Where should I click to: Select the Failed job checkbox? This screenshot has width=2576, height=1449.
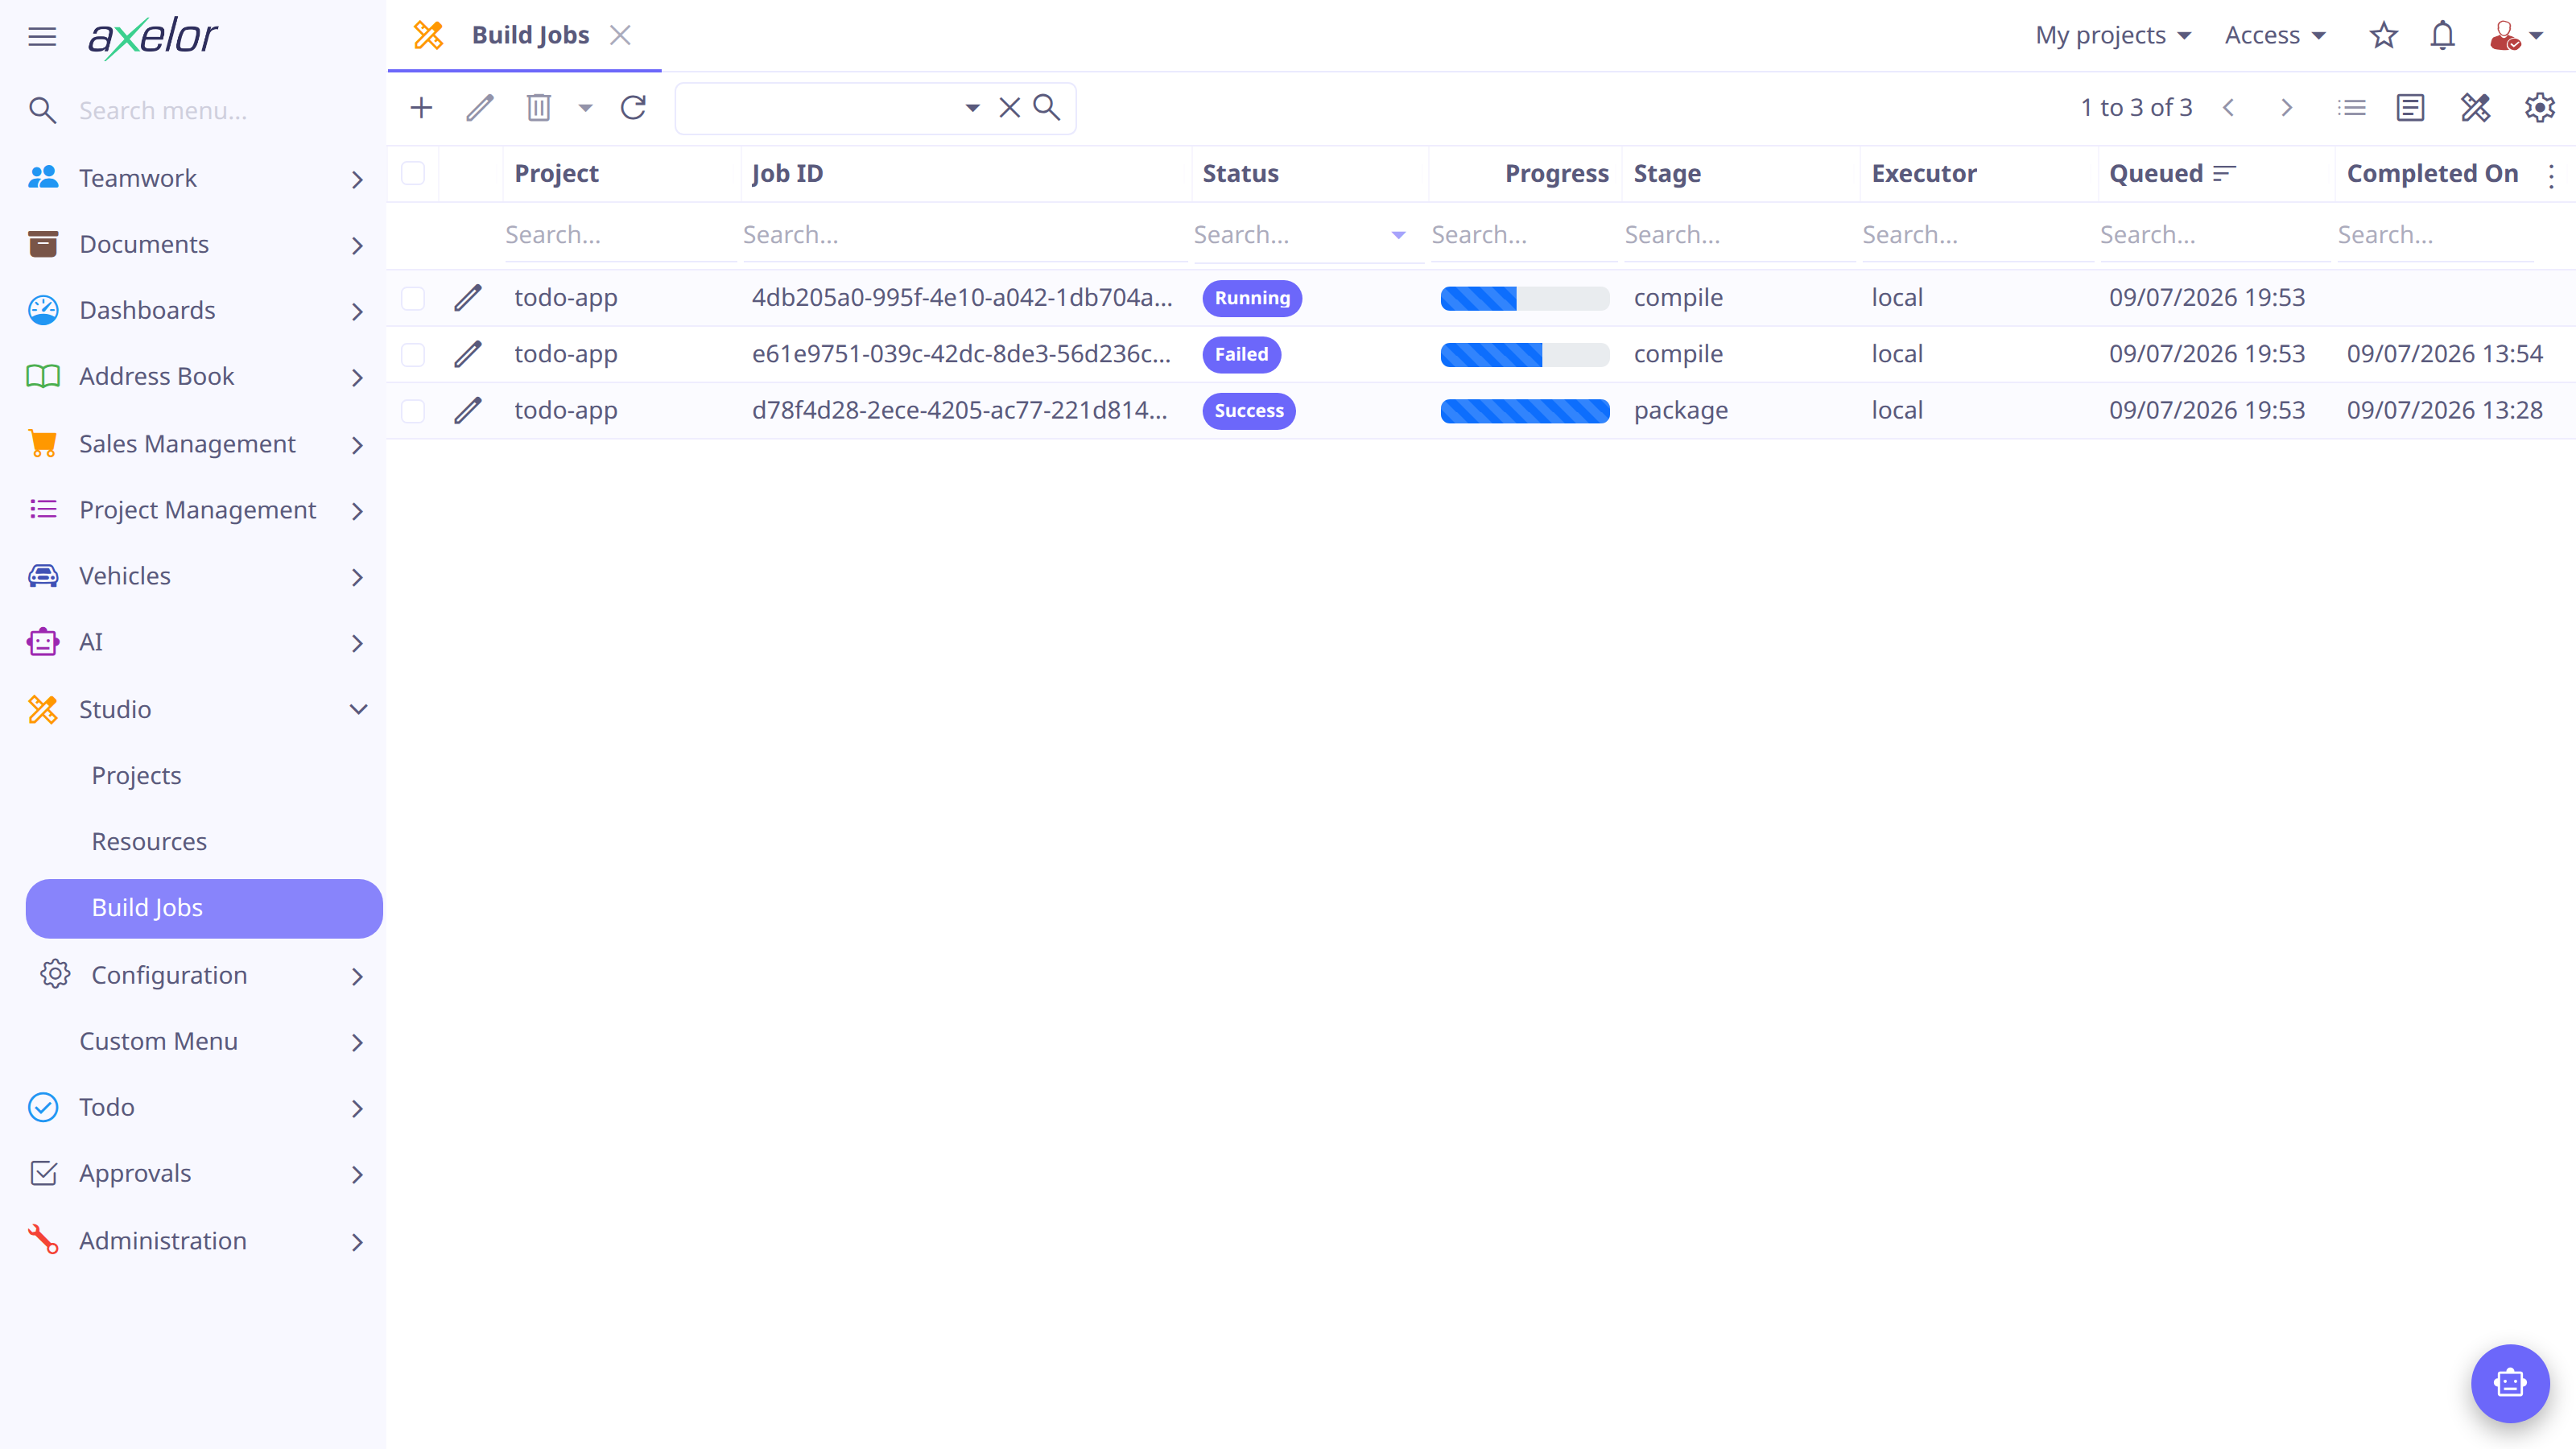click(x=413, y=354)
